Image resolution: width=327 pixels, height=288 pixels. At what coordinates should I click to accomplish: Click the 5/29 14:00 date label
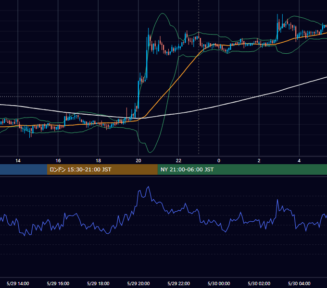[18, 283]
